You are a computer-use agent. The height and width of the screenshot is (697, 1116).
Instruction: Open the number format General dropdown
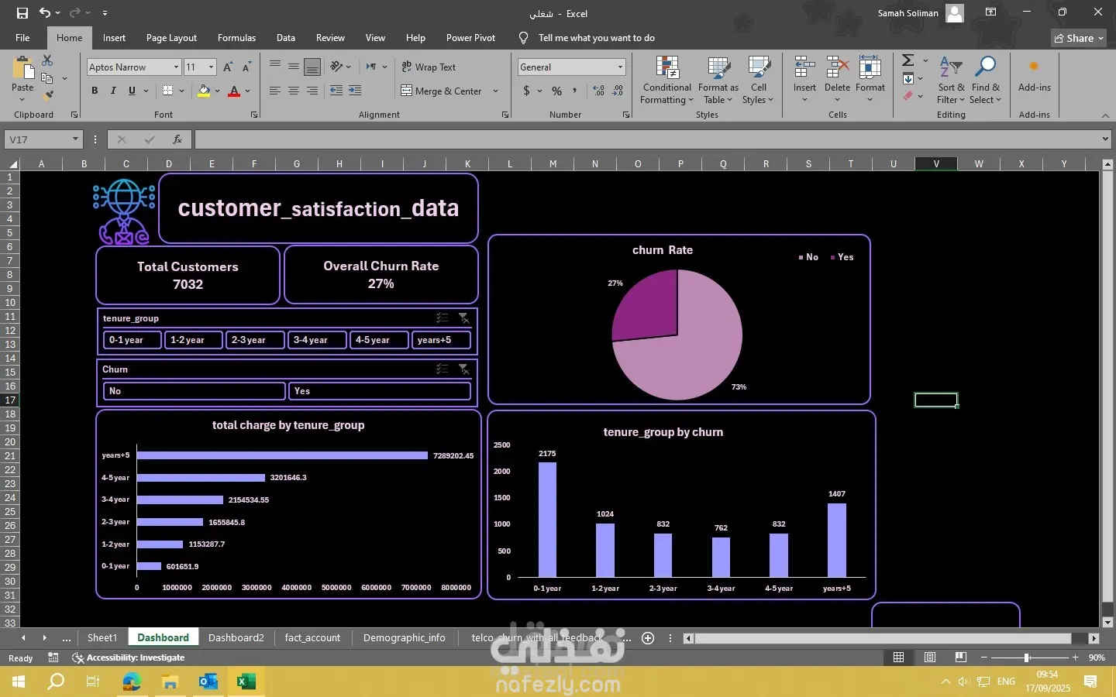(620, 67)
